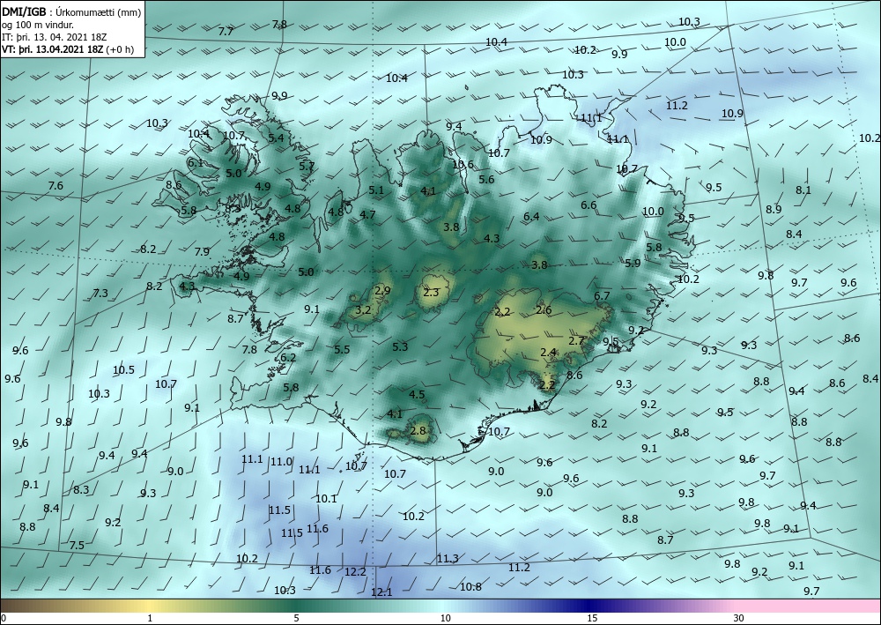The image size is (881, 625).
Task: Click the 7.5 value in the southwest corner
Action: pos(77,545)
